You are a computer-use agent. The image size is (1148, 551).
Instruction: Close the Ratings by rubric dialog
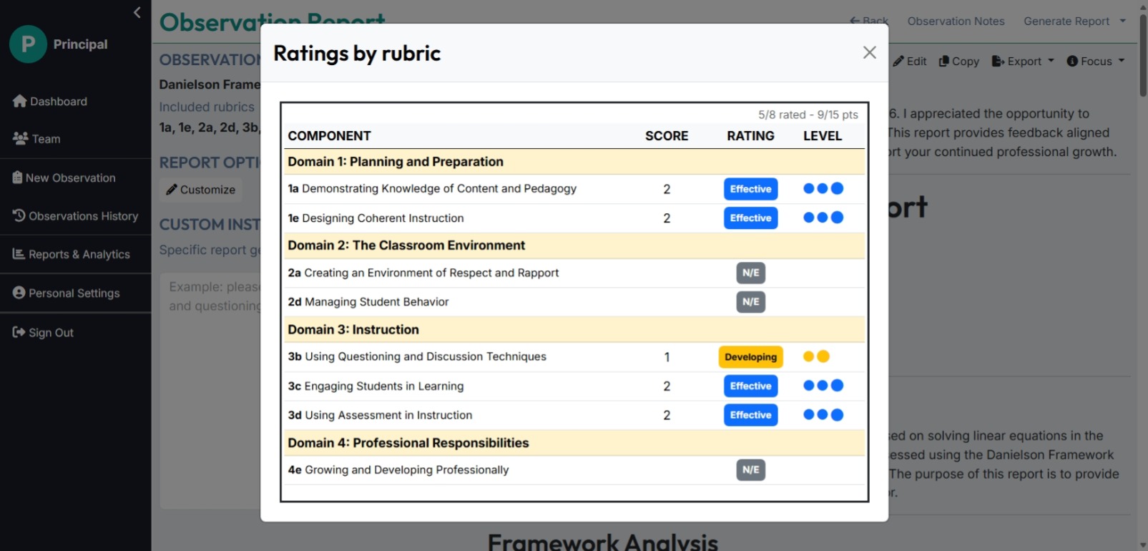(x=869, y=52)
